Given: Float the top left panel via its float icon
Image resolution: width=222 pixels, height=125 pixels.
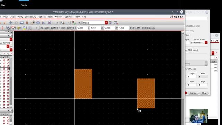Looking at the screenshot, I should coord(8,32).
